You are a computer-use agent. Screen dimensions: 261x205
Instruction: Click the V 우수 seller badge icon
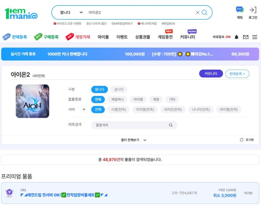9,193
